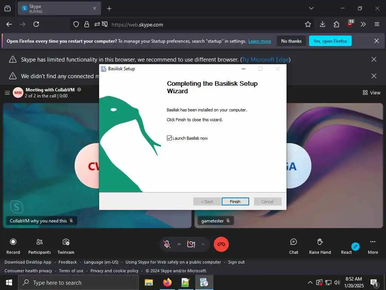Open Privacy and cookie policy link
Viewport: 386px width, 290px height.
coord(114,271)
